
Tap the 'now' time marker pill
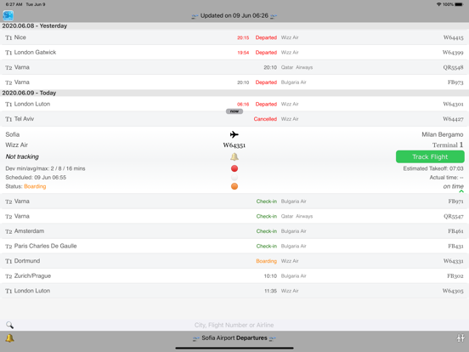(234, 111)
